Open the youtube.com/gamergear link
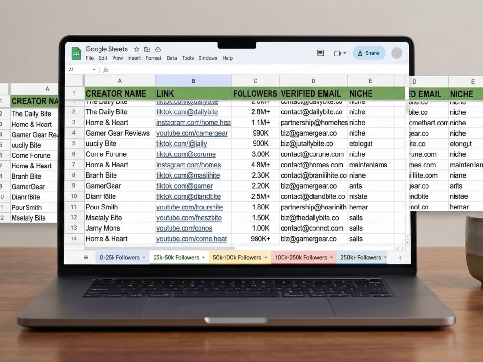The height and width of the screenshot is (362, 483). 192,133
